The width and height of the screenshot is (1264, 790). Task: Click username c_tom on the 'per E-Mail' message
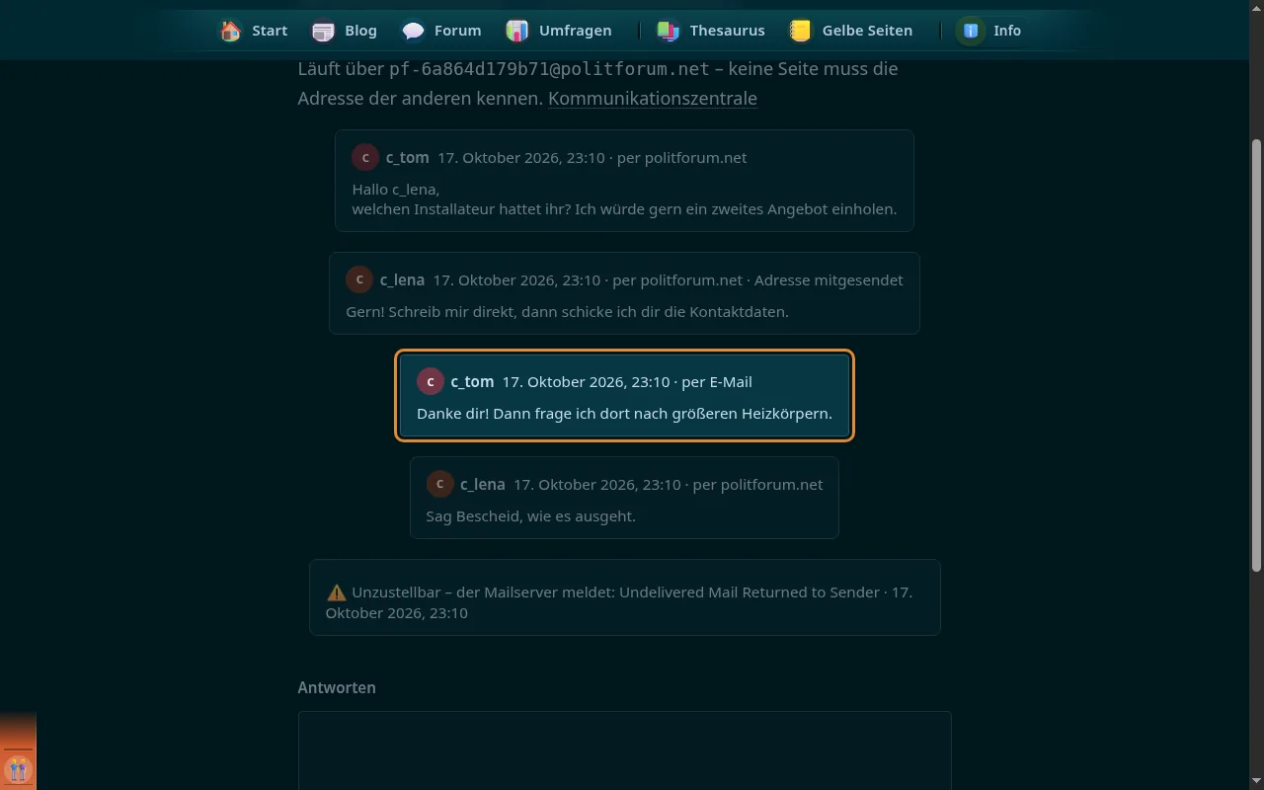(x=472, y=381)
